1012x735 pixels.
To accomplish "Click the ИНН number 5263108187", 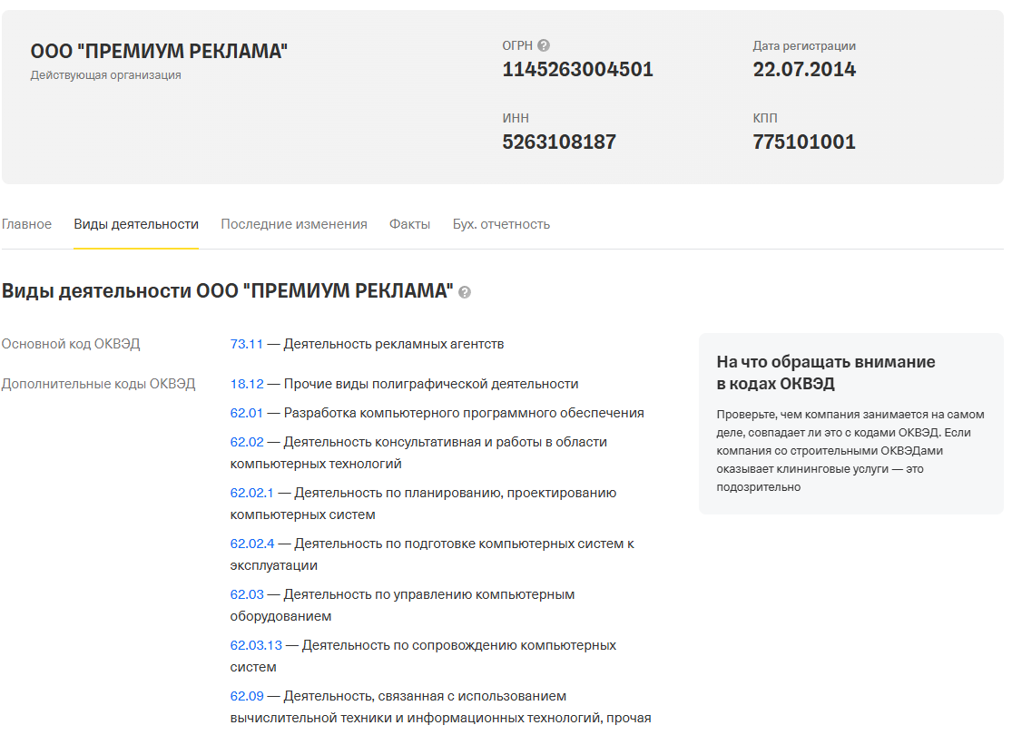I will (x=559, y=142).
